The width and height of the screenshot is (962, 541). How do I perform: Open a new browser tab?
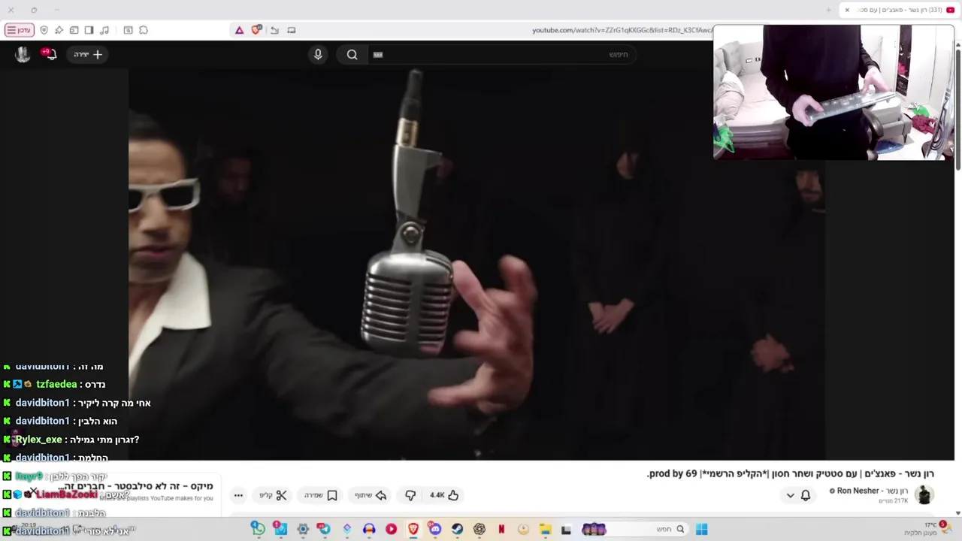[829, 10]
